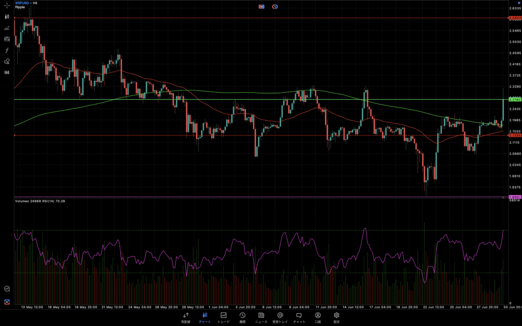Viewport: 522px width, 326px height.
Task: Click the 2.6335 price scale value
Action: coord(515,8)
